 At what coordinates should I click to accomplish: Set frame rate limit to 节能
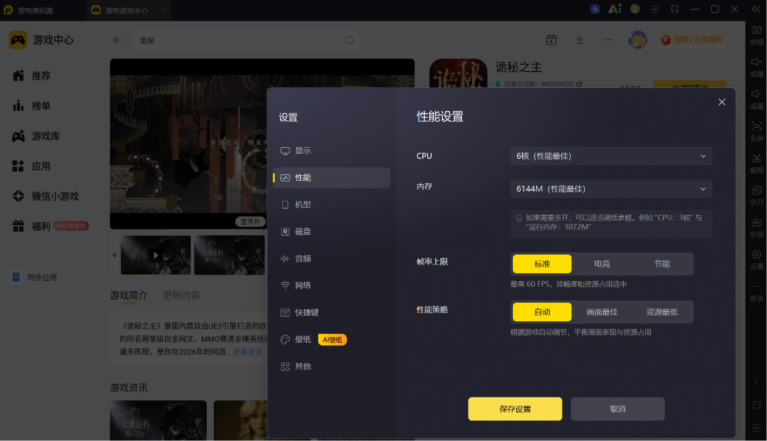(662, 264)
